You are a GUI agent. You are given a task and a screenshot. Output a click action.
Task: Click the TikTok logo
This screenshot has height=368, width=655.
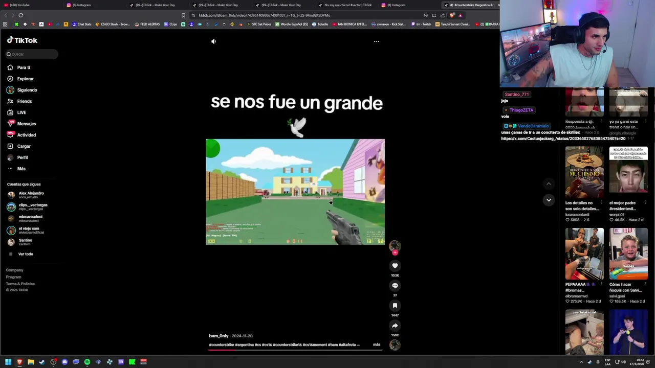click(x=22, y=40)
